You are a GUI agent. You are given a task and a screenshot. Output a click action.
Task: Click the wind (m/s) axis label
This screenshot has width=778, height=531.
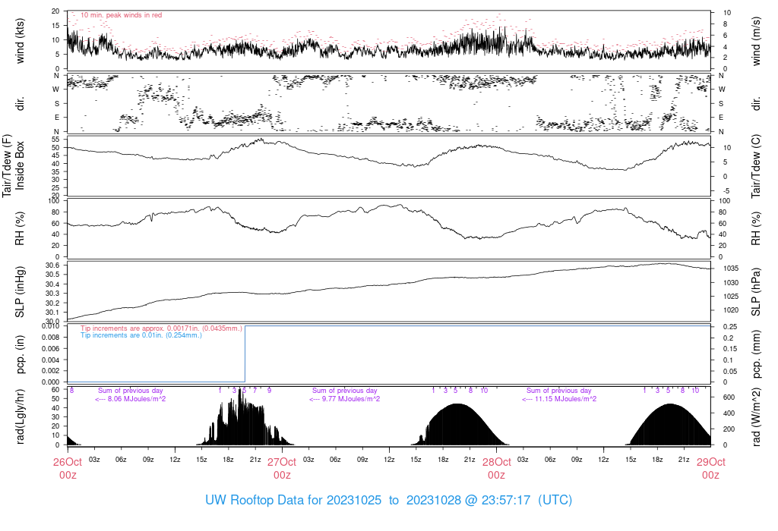[757, 40]
